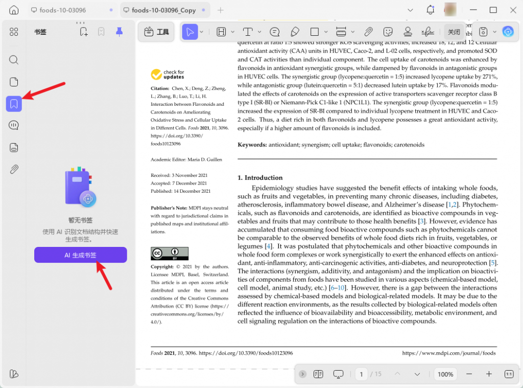Toggle the pin for bookmark panel
Viewport: 523px width, 388px height.
click(x=119, y=32)
